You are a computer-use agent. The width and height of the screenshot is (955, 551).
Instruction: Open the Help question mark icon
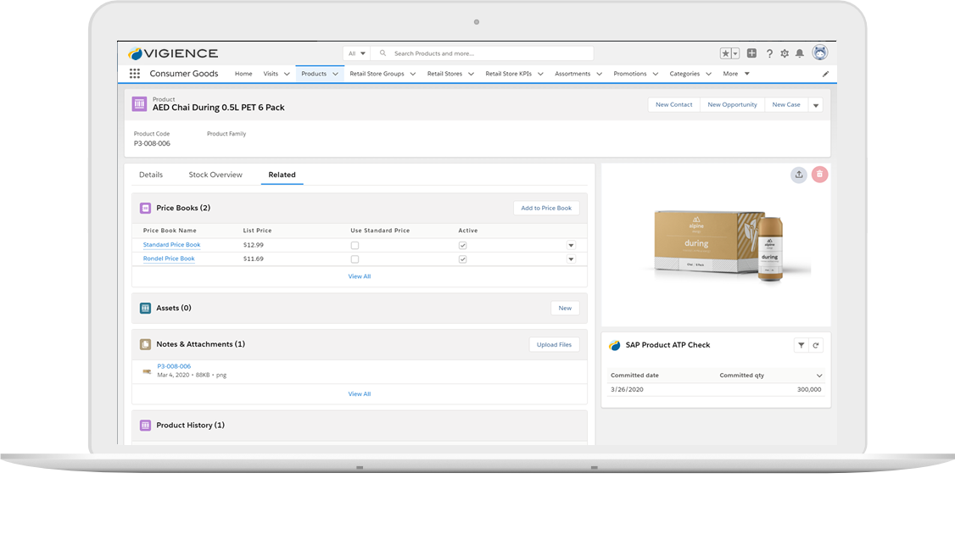[769, 53]
